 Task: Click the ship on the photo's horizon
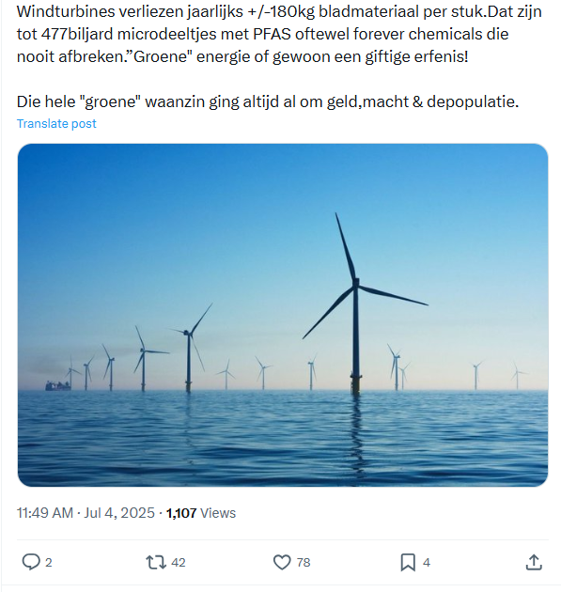[57, 385]
